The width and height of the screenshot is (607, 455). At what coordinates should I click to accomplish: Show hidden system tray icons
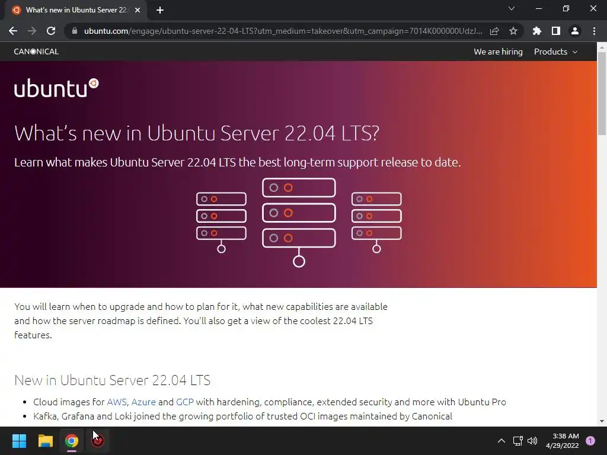coord(501,441)
